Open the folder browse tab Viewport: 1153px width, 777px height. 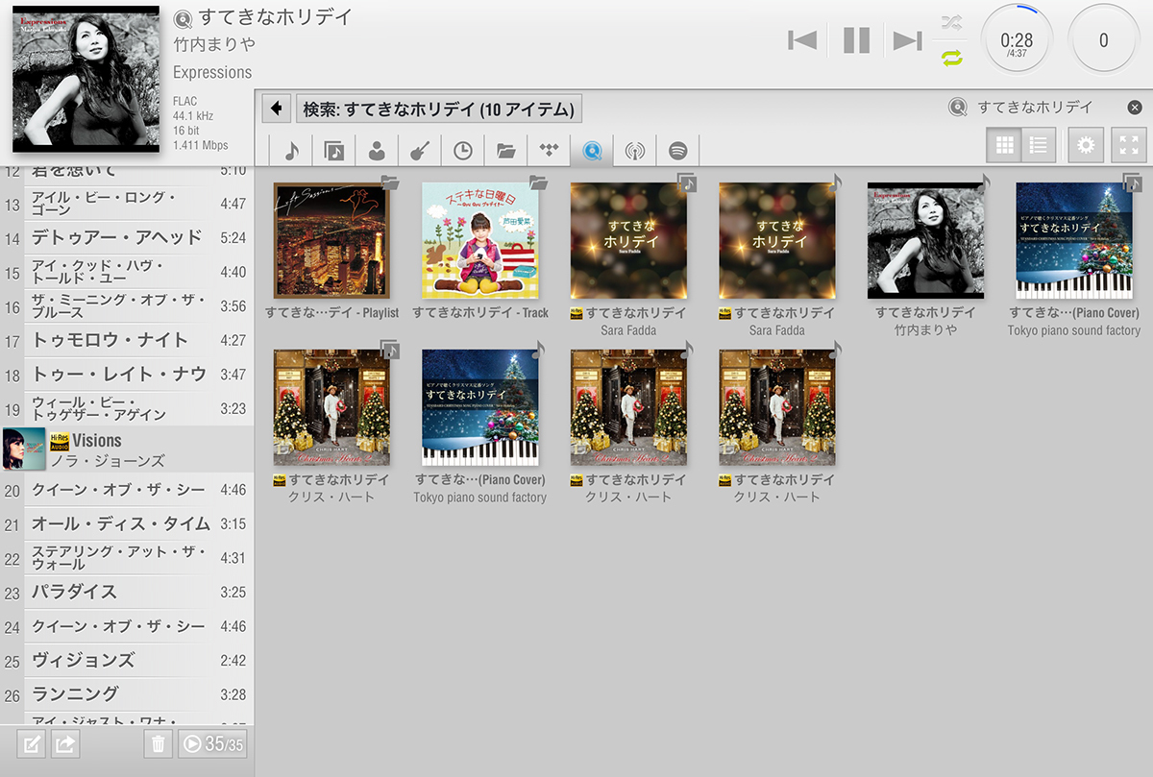click(506, 151)
